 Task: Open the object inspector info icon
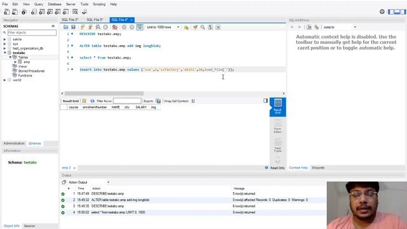(24, 11)
